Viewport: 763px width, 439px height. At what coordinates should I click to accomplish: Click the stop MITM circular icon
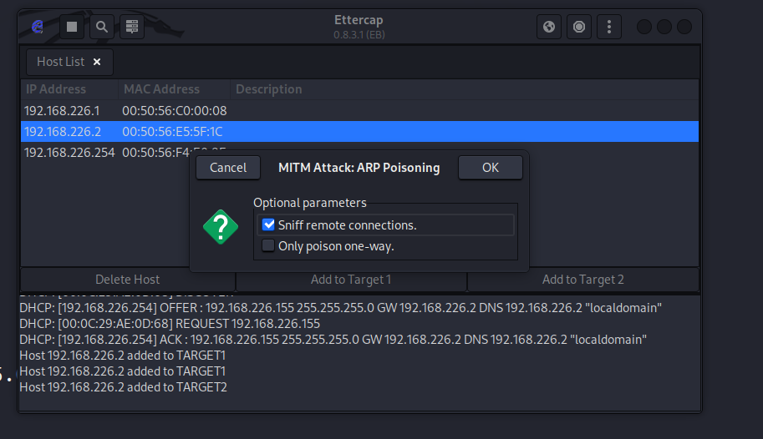pyautogui.click(x=579, y=27)
